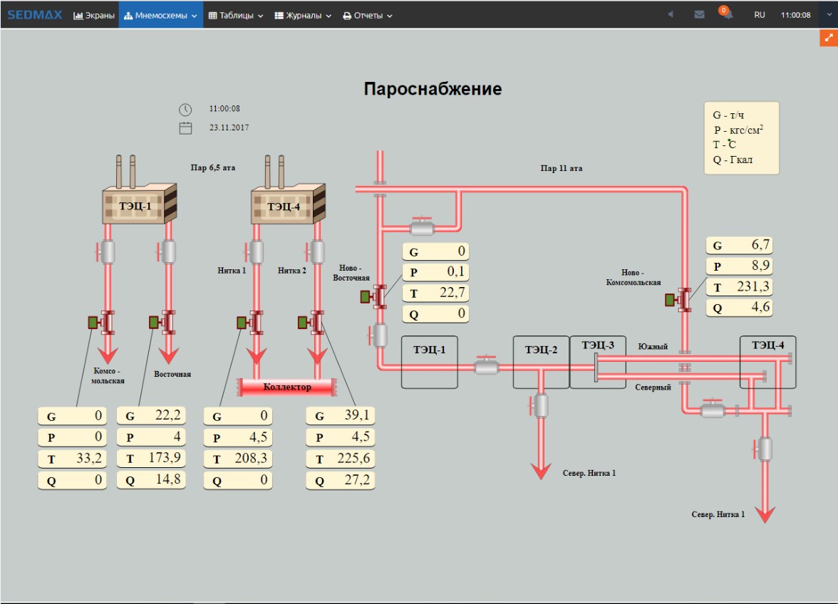Open the Мнемосхемы dropdown menu
This screenshot has height=604, width=838.
[x=160, y=15]
